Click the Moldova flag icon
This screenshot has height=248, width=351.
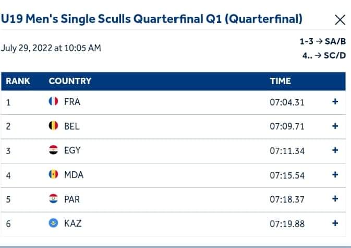tap(53, 174)
